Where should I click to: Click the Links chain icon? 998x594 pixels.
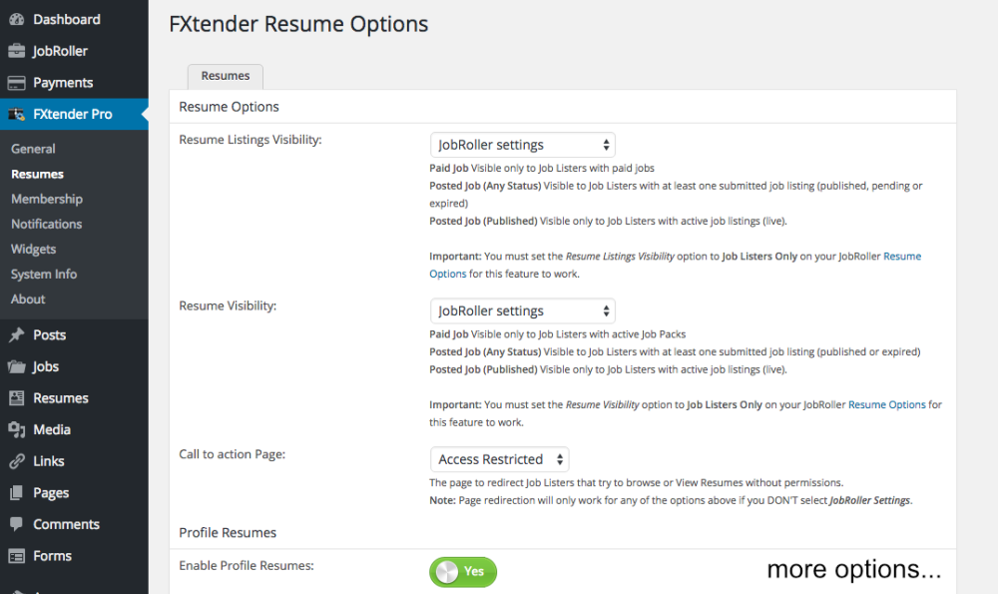click(14, 461)
